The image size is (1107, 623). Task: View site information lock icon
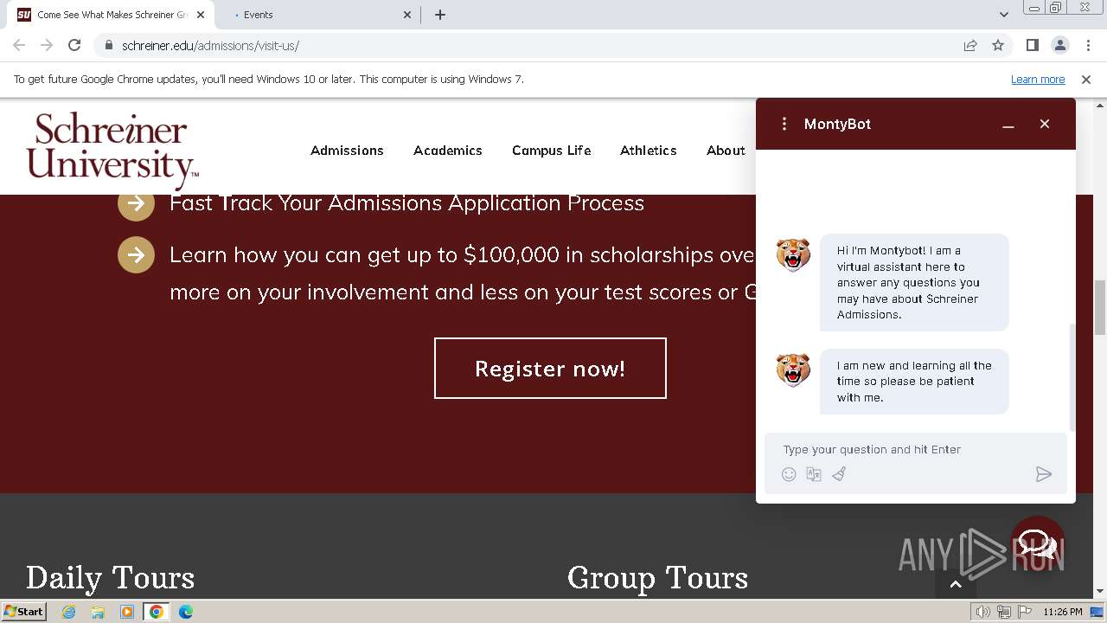[108, 46]
